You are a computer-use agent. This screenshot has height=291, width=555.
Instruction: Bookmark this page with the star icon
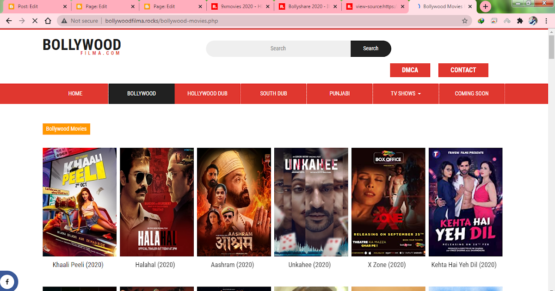(465, 21)
